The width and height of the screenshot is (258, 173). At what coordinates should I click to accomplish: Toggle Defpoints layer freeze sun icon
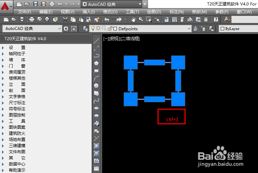98,28
